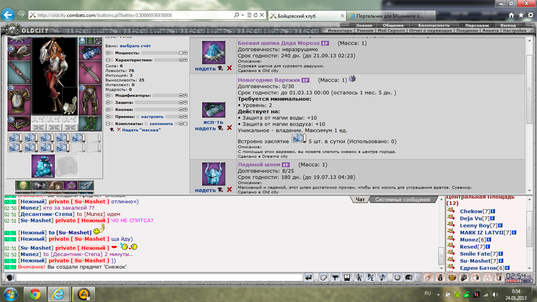
Task: Expand the Приемы section
Action: coord(108,116)
